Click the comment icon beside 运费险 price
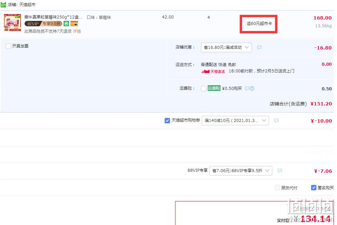The height and width of the screenshot is (225, 337). (247, 88)
